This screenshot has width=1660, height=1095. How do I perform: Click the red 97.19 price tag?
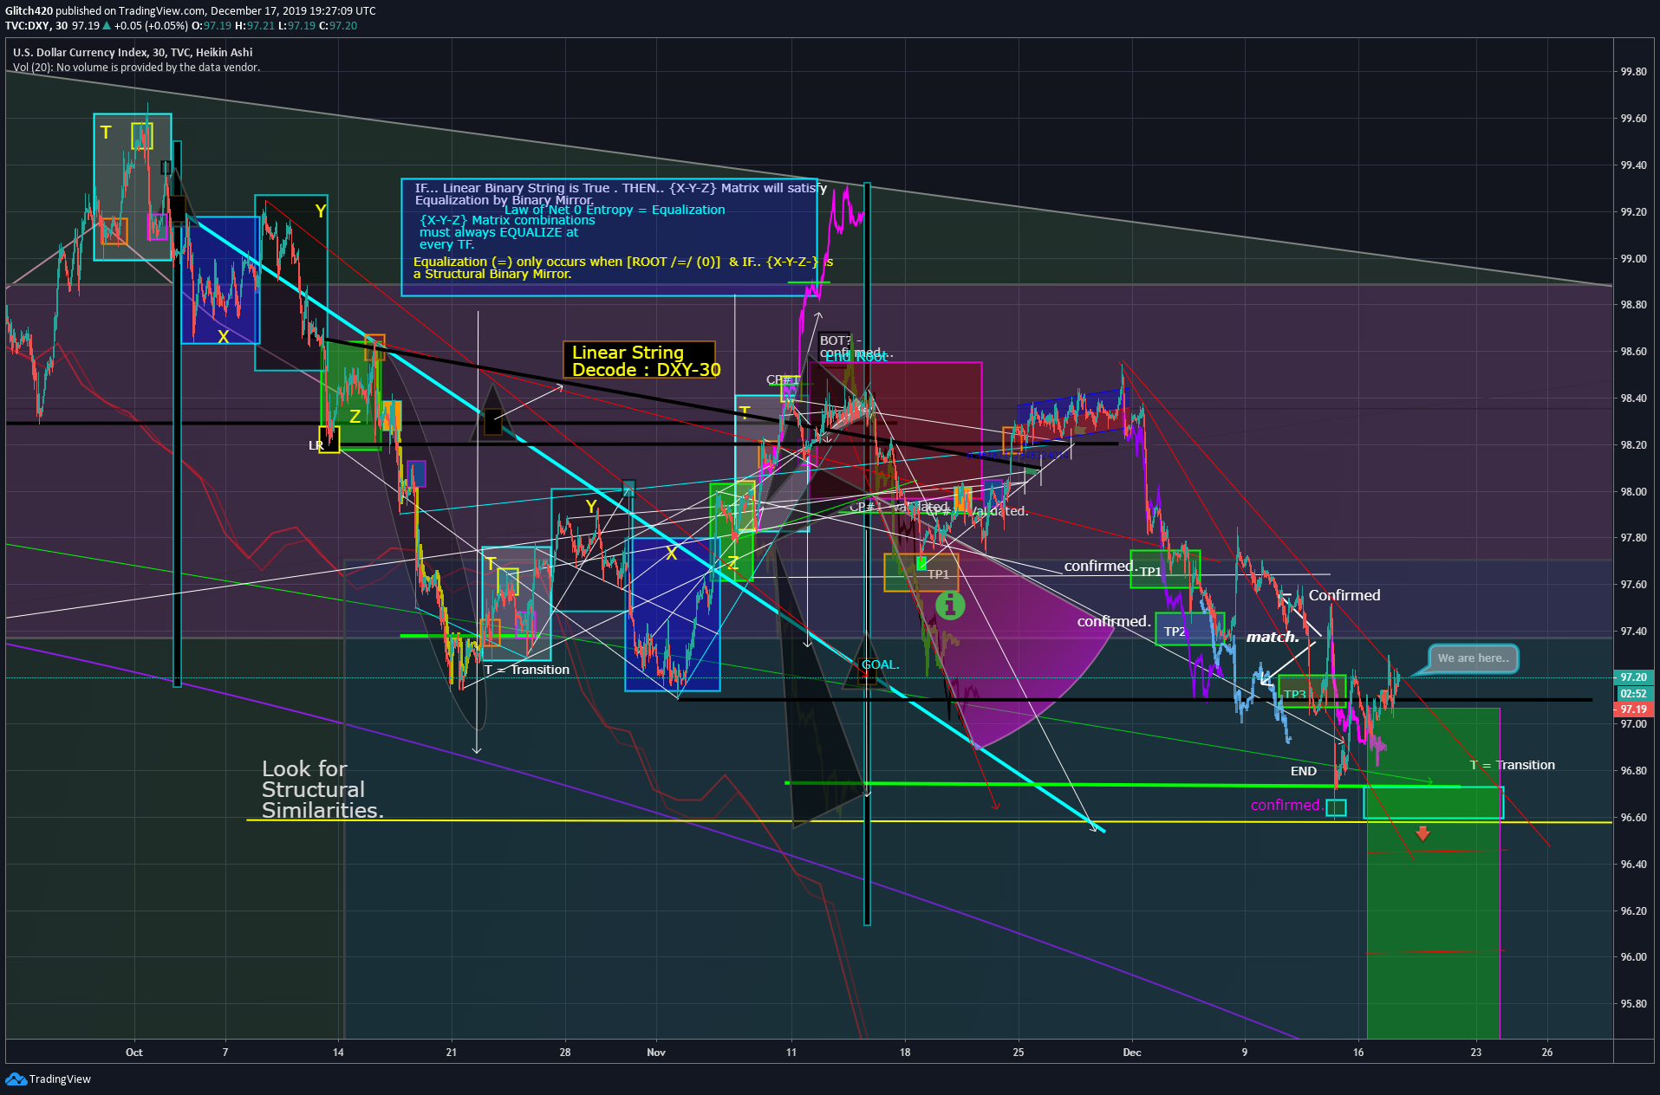click(x=1633, y=709)
